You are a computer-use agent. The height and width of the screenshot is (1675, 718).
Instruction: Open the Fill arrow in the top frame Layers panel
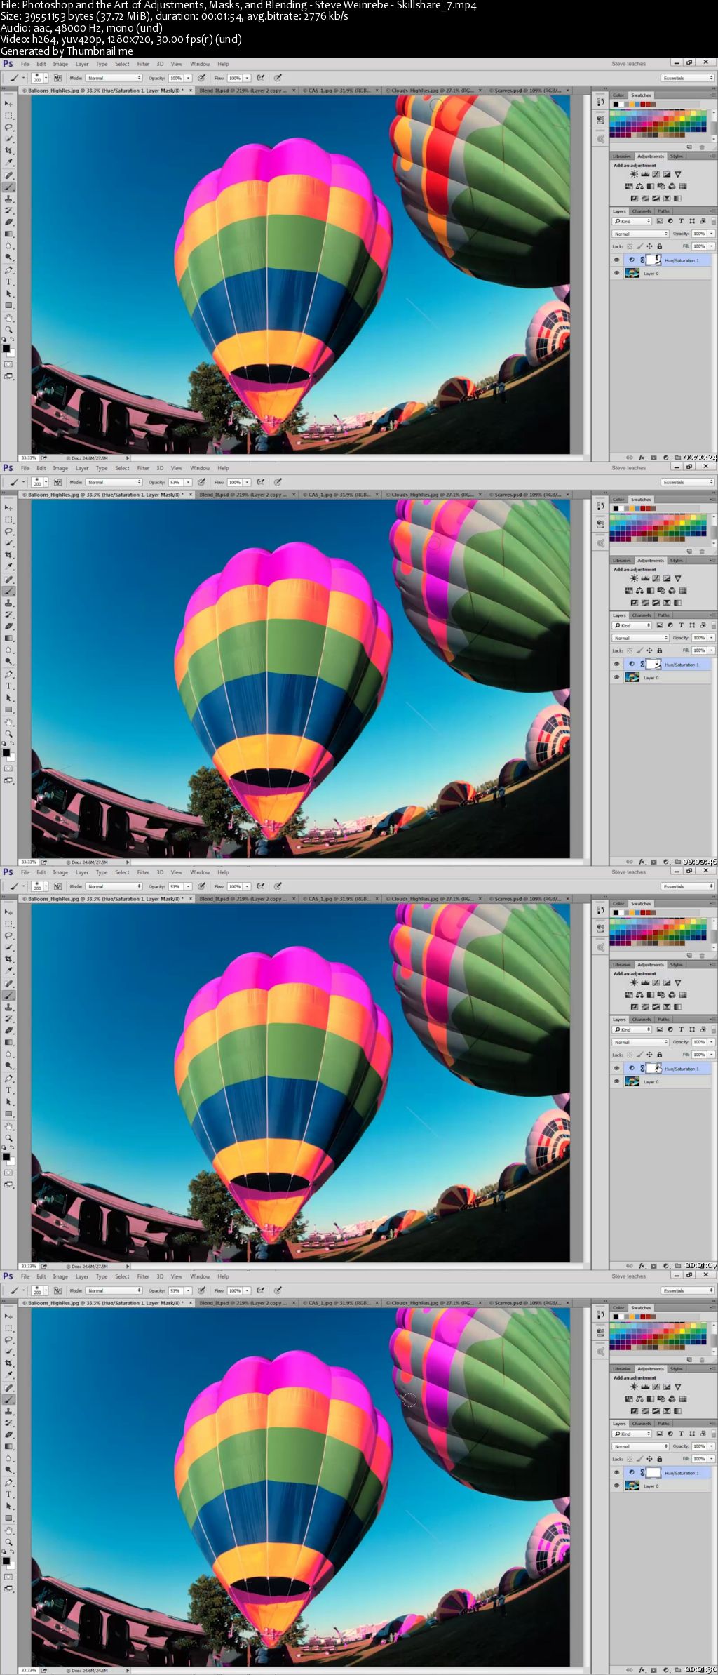point(711,246)
